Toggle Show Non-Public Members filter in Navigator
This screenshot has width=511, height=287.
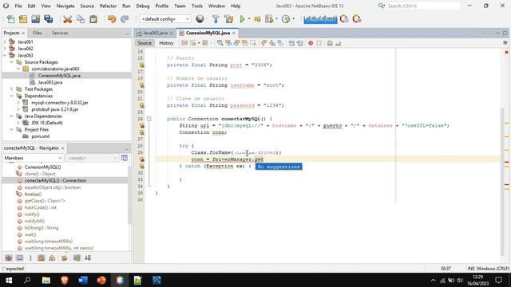(x=41, y=258)
